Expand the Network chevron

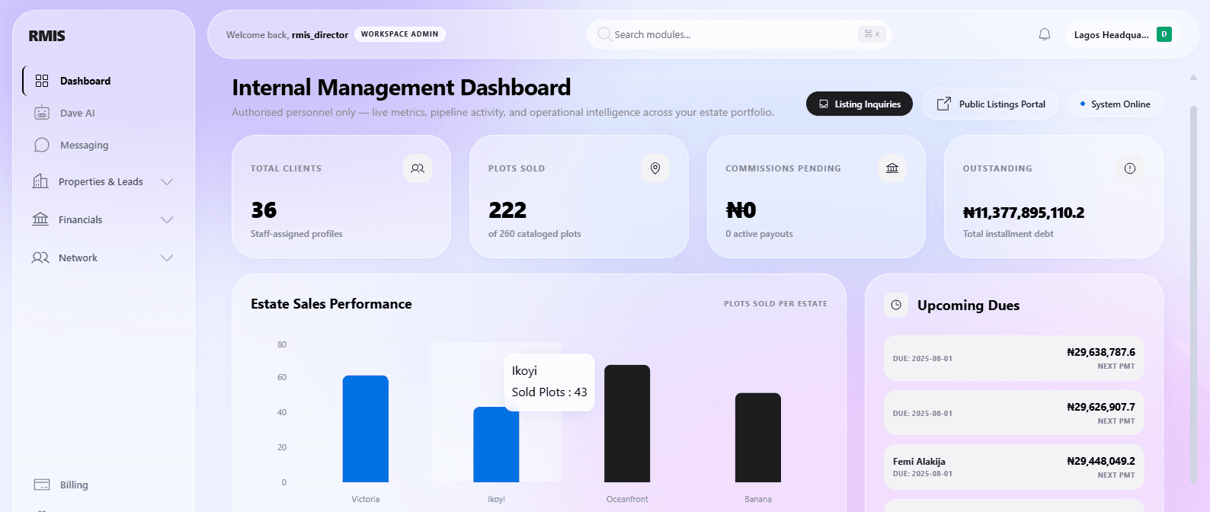[167, 258]
